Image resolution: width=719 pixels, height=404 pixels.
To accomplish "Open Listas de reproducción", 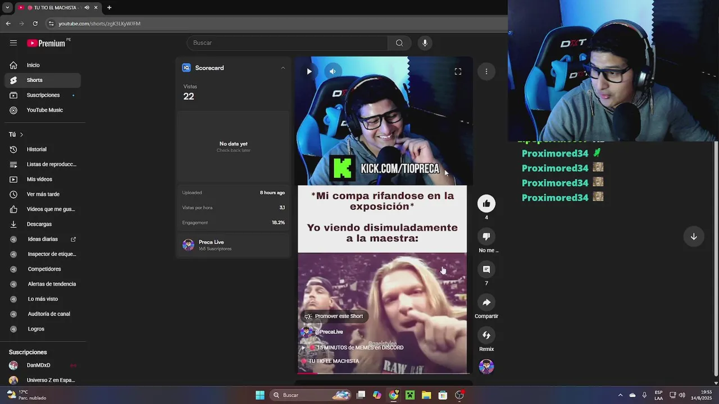I will 43,164.
